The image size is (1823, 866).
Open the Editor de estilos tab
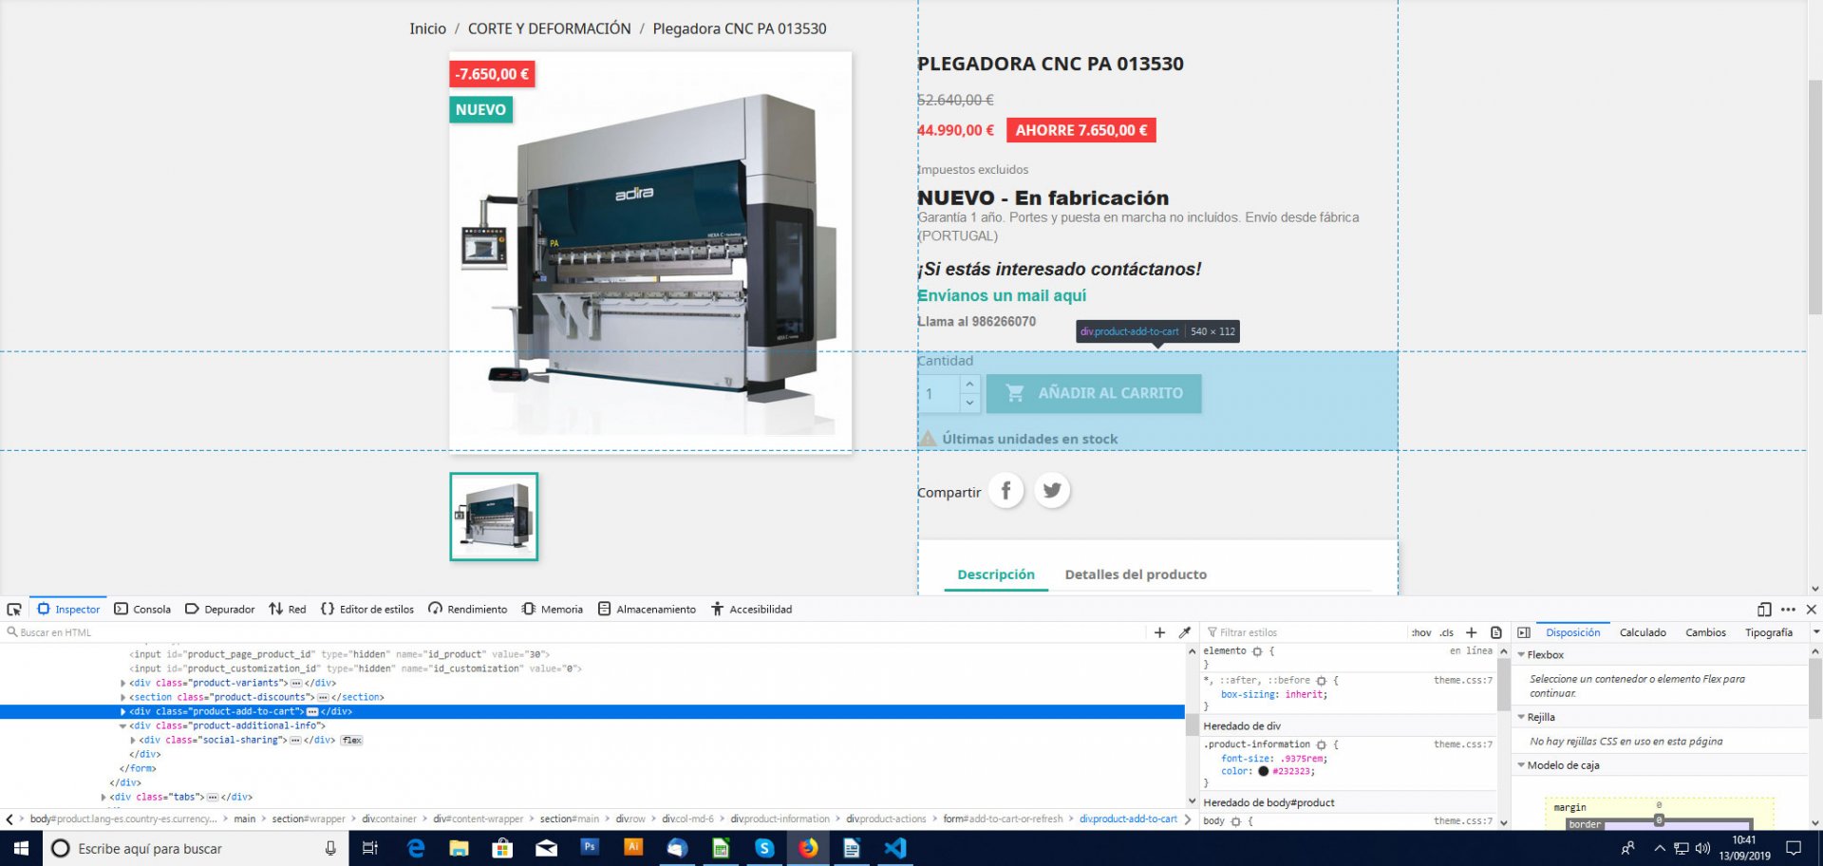(366, 609)
